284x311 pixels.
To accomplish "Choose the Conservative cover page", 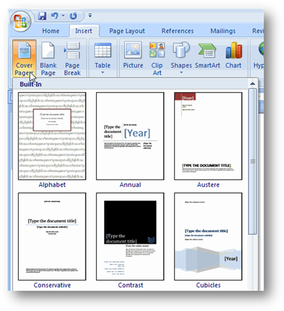I will 52,236.
